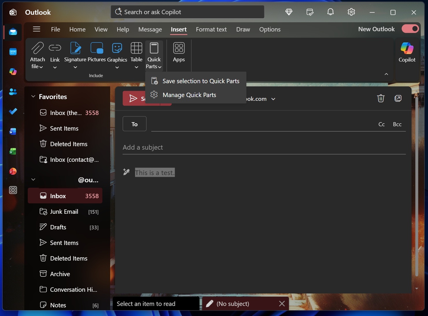Click the Signature ribbon icon
This screenshot has width=428, height=316.
click(75, 48)
